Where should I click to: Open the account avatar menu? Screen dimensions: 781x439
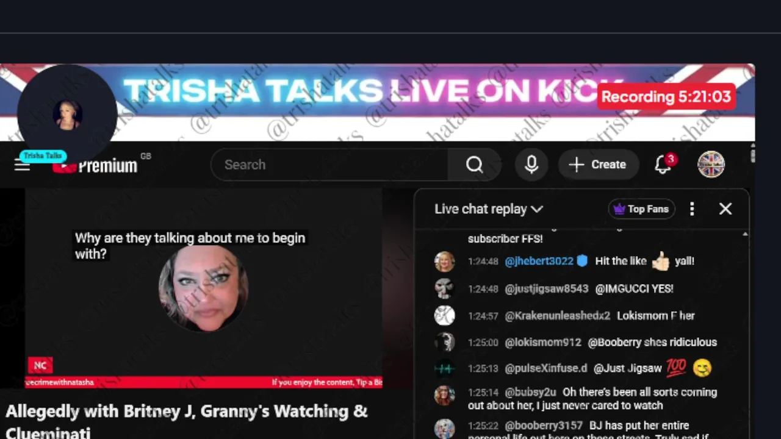[x=711, y=165]
